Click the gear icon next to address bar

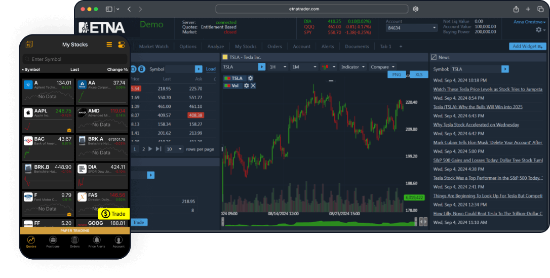(x=416, y=9)
